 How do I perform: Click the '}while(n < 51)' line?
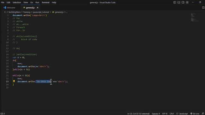(x=21, y=70)
